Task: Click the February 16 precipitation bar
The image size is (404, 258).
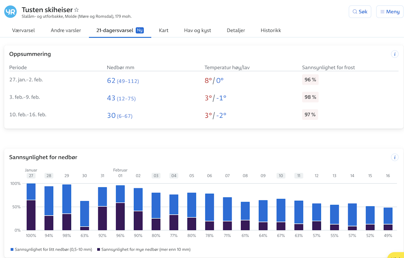Action: (388, 219)
